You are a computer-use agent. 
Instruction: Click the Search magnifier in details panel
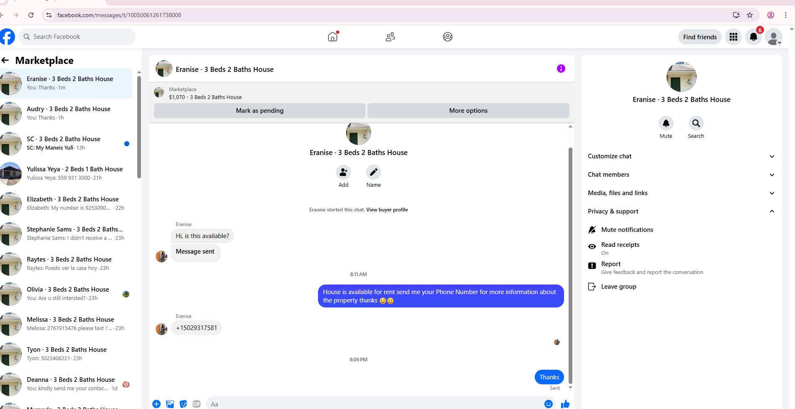tap(696, 123)
